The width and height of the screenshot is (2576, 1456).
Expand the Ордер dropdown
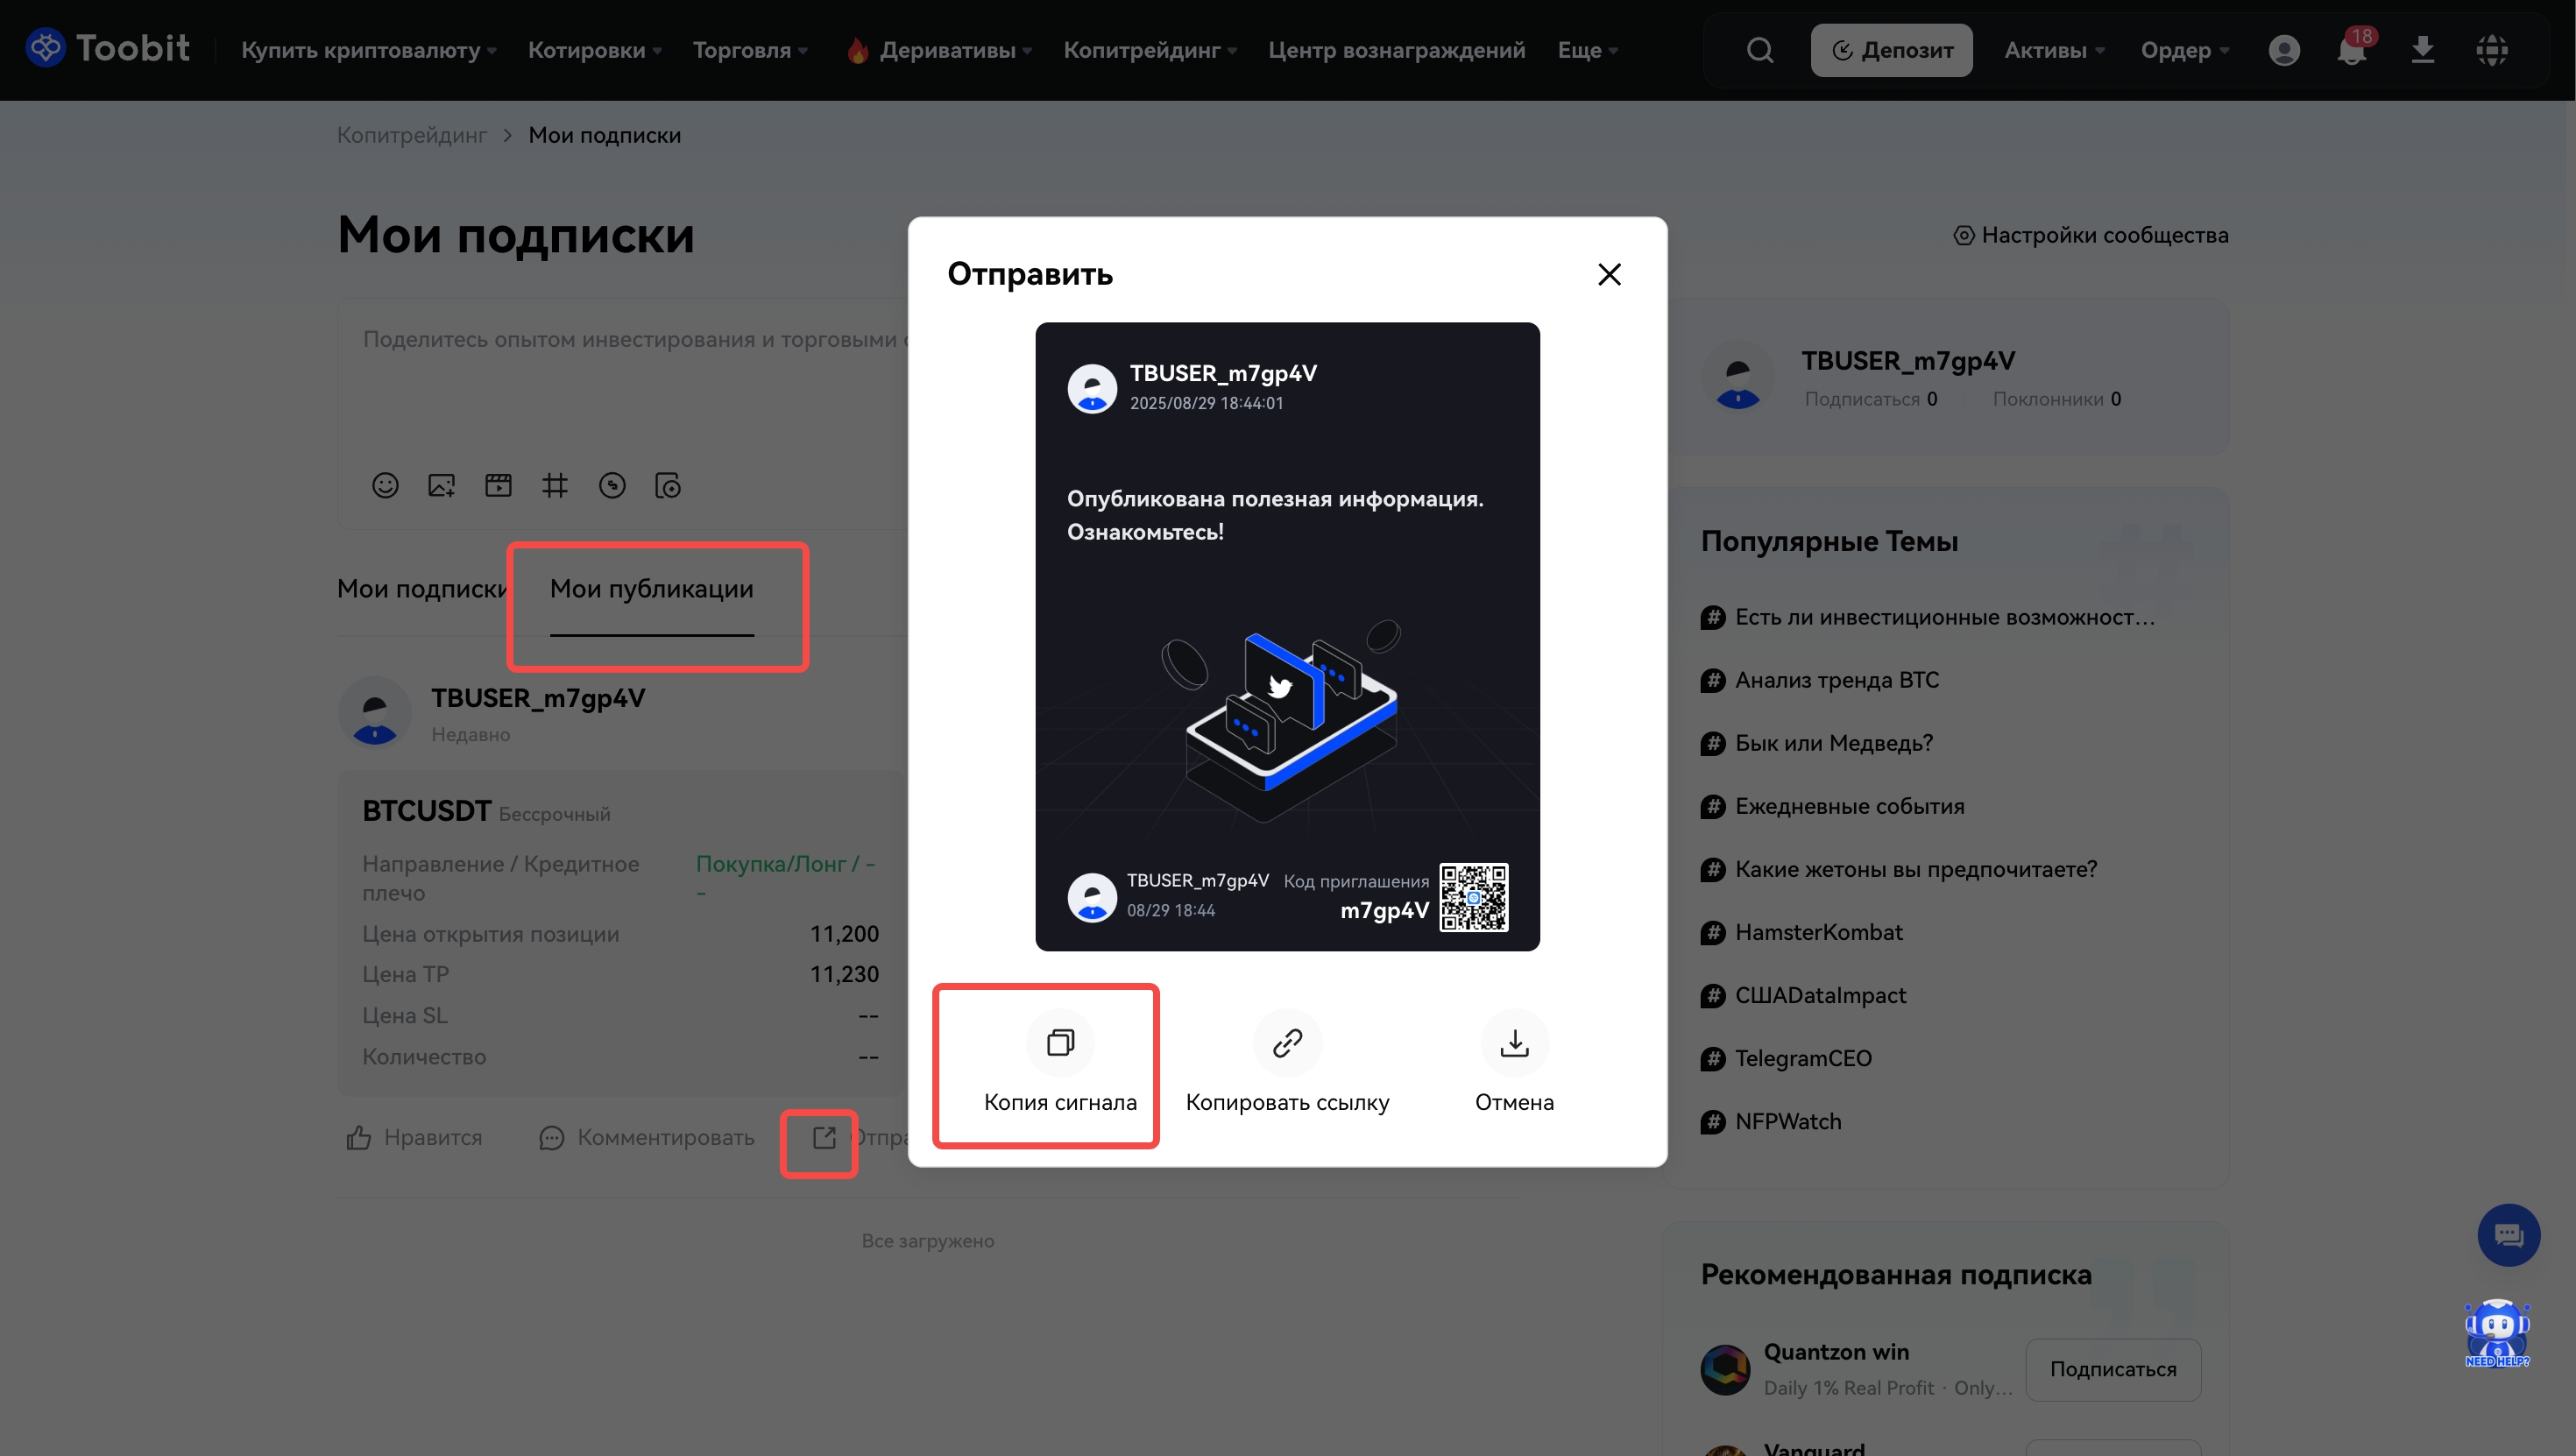2184,50
